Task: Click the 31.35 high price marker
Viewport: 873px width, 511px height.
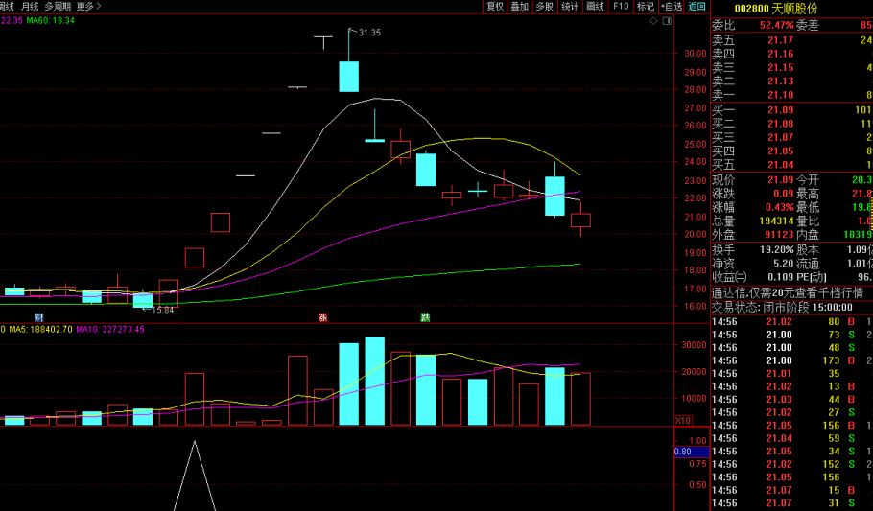Action: point(369,33)
